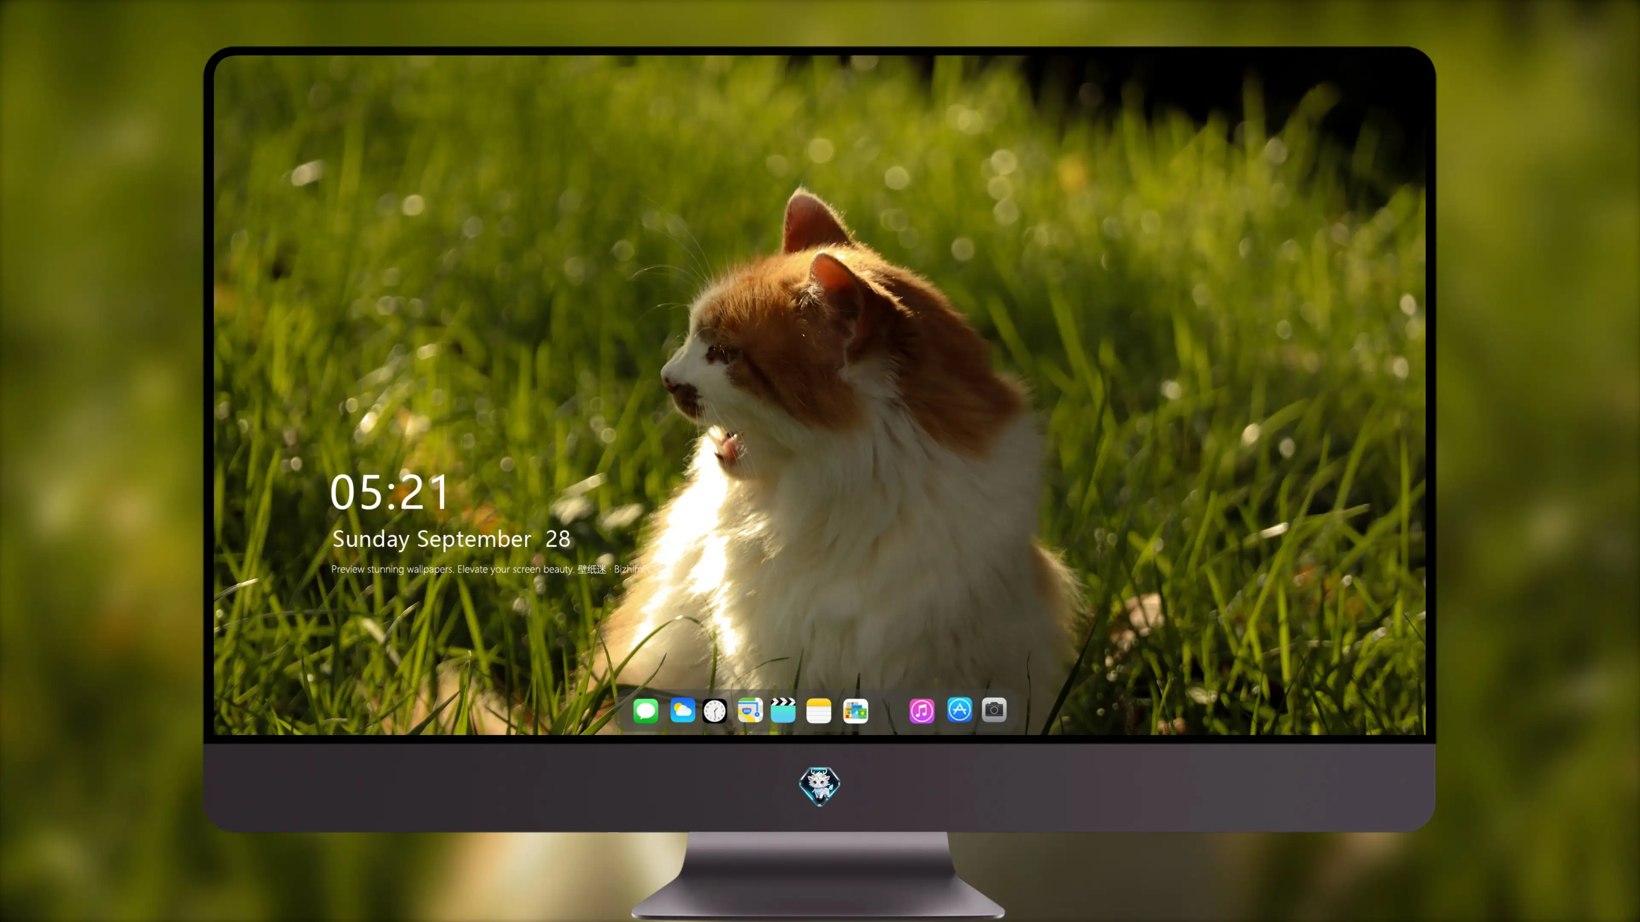Open the blue App Store icon
The height and width of the screenshot is (922, 1640).
click(x=959, y=709)
